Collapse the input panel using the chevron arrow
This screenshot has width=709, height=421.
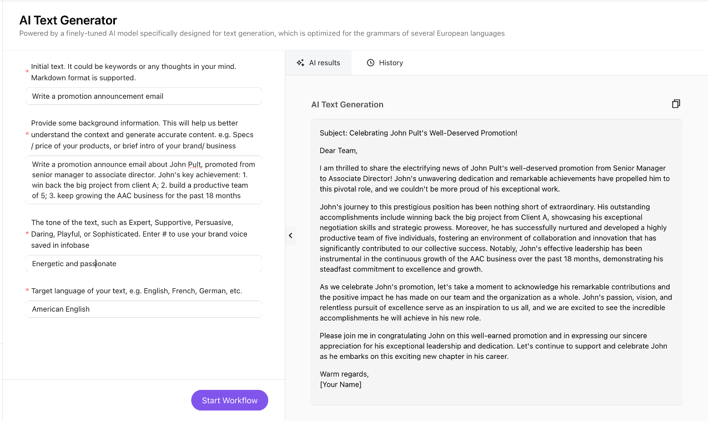(290, 235)
